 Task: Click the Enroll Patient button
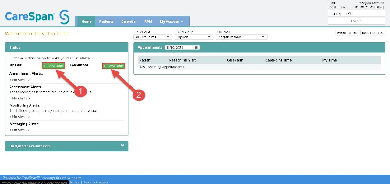click(347, 33)
